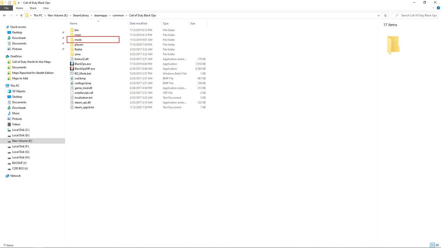Open the File menu
This screenshot has width=441, height=248.
7,8
